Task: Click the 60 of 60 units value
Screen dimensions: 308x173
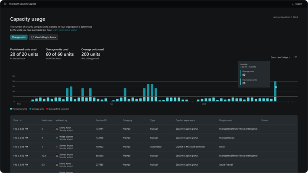Action: (x=60, y=54)
